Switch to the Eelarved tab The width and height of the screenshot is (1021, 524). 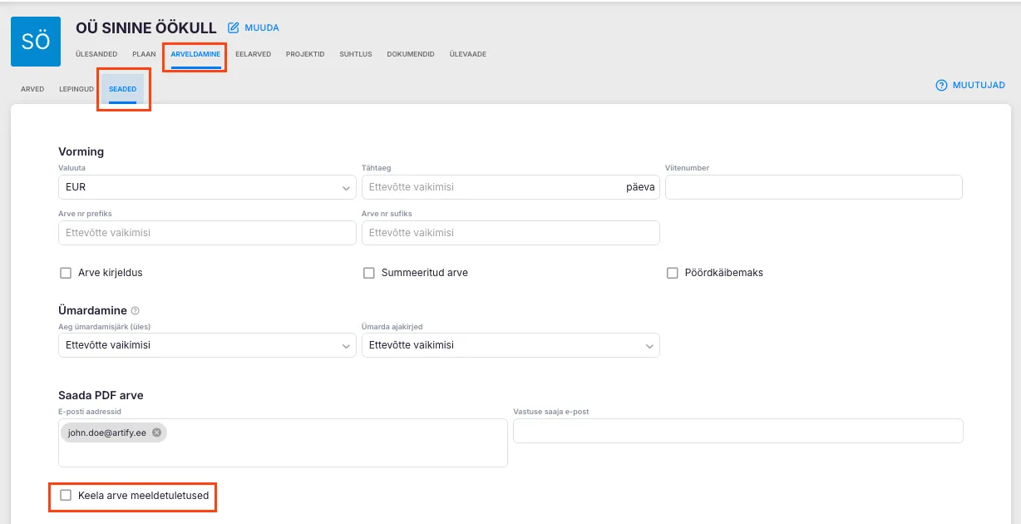(x=253, y=54)
